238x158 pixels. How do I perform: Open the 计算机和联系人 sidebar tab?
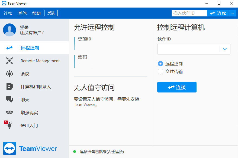tap(34, 87)
